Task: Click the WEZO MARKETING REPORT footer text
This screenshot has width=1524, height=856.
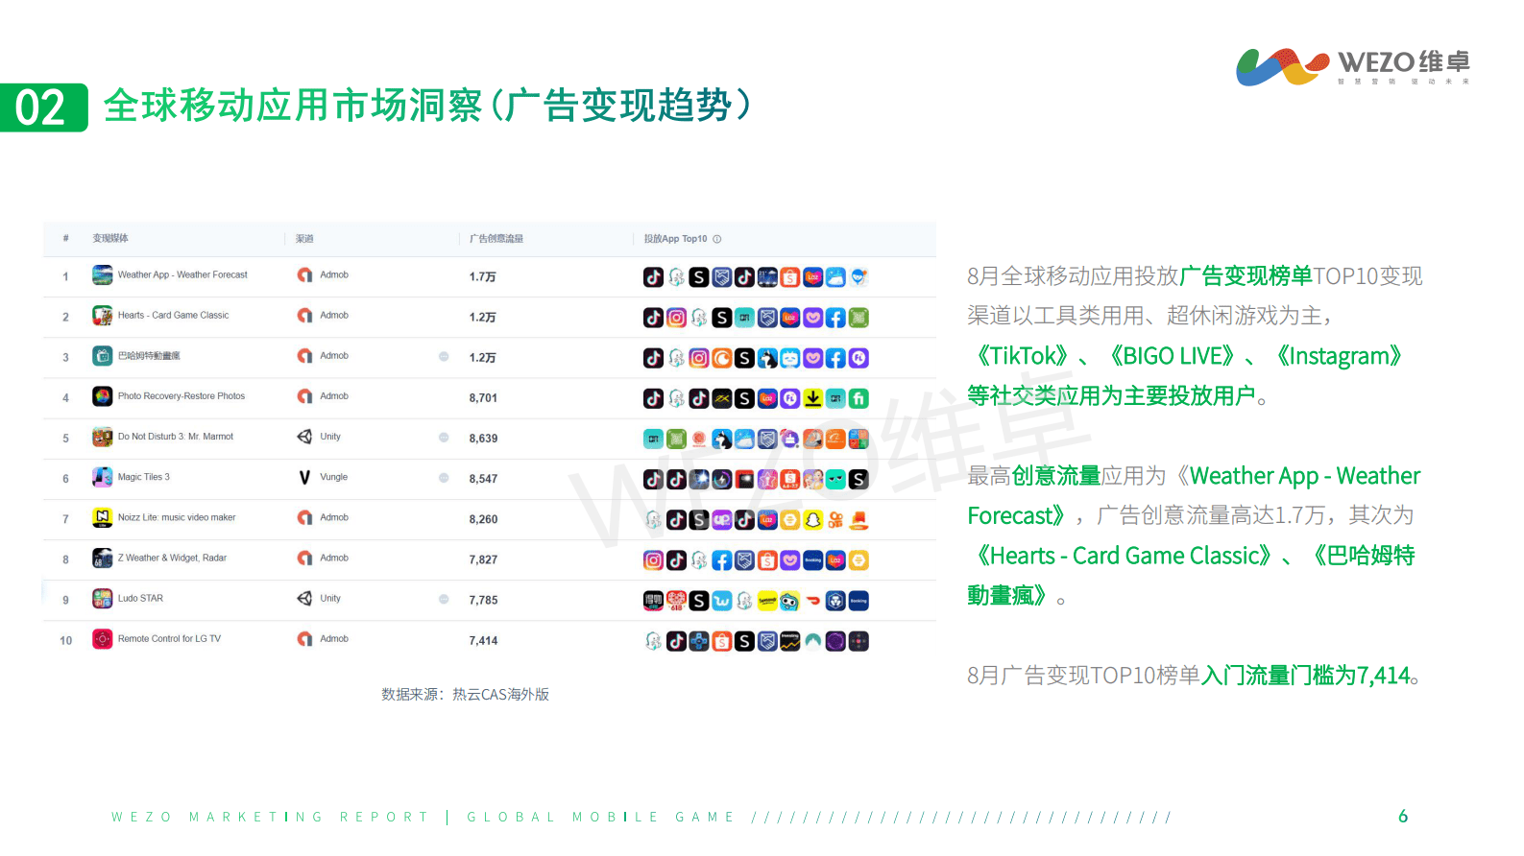Action: [270, 817]
